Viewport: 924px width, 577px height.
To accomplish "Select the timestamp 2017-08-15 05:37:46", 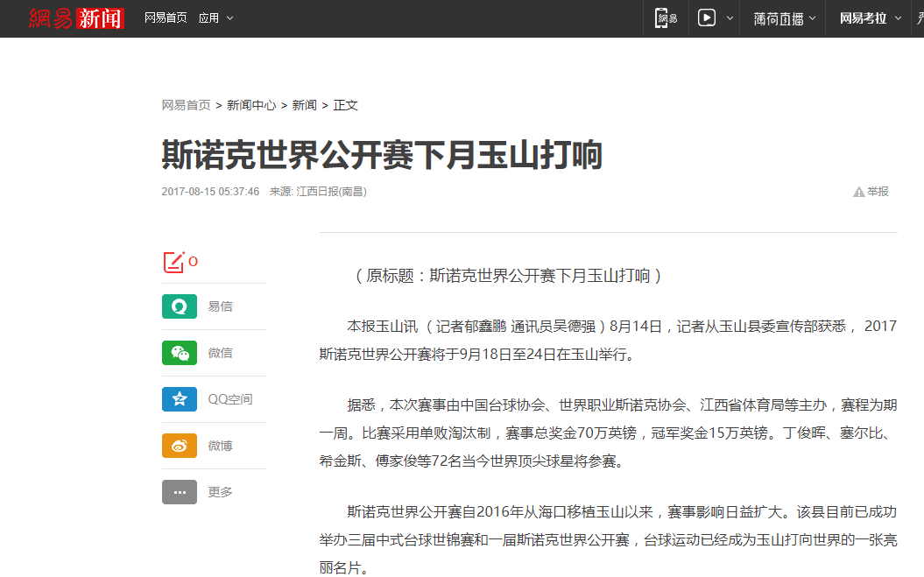I will point(210,192).
